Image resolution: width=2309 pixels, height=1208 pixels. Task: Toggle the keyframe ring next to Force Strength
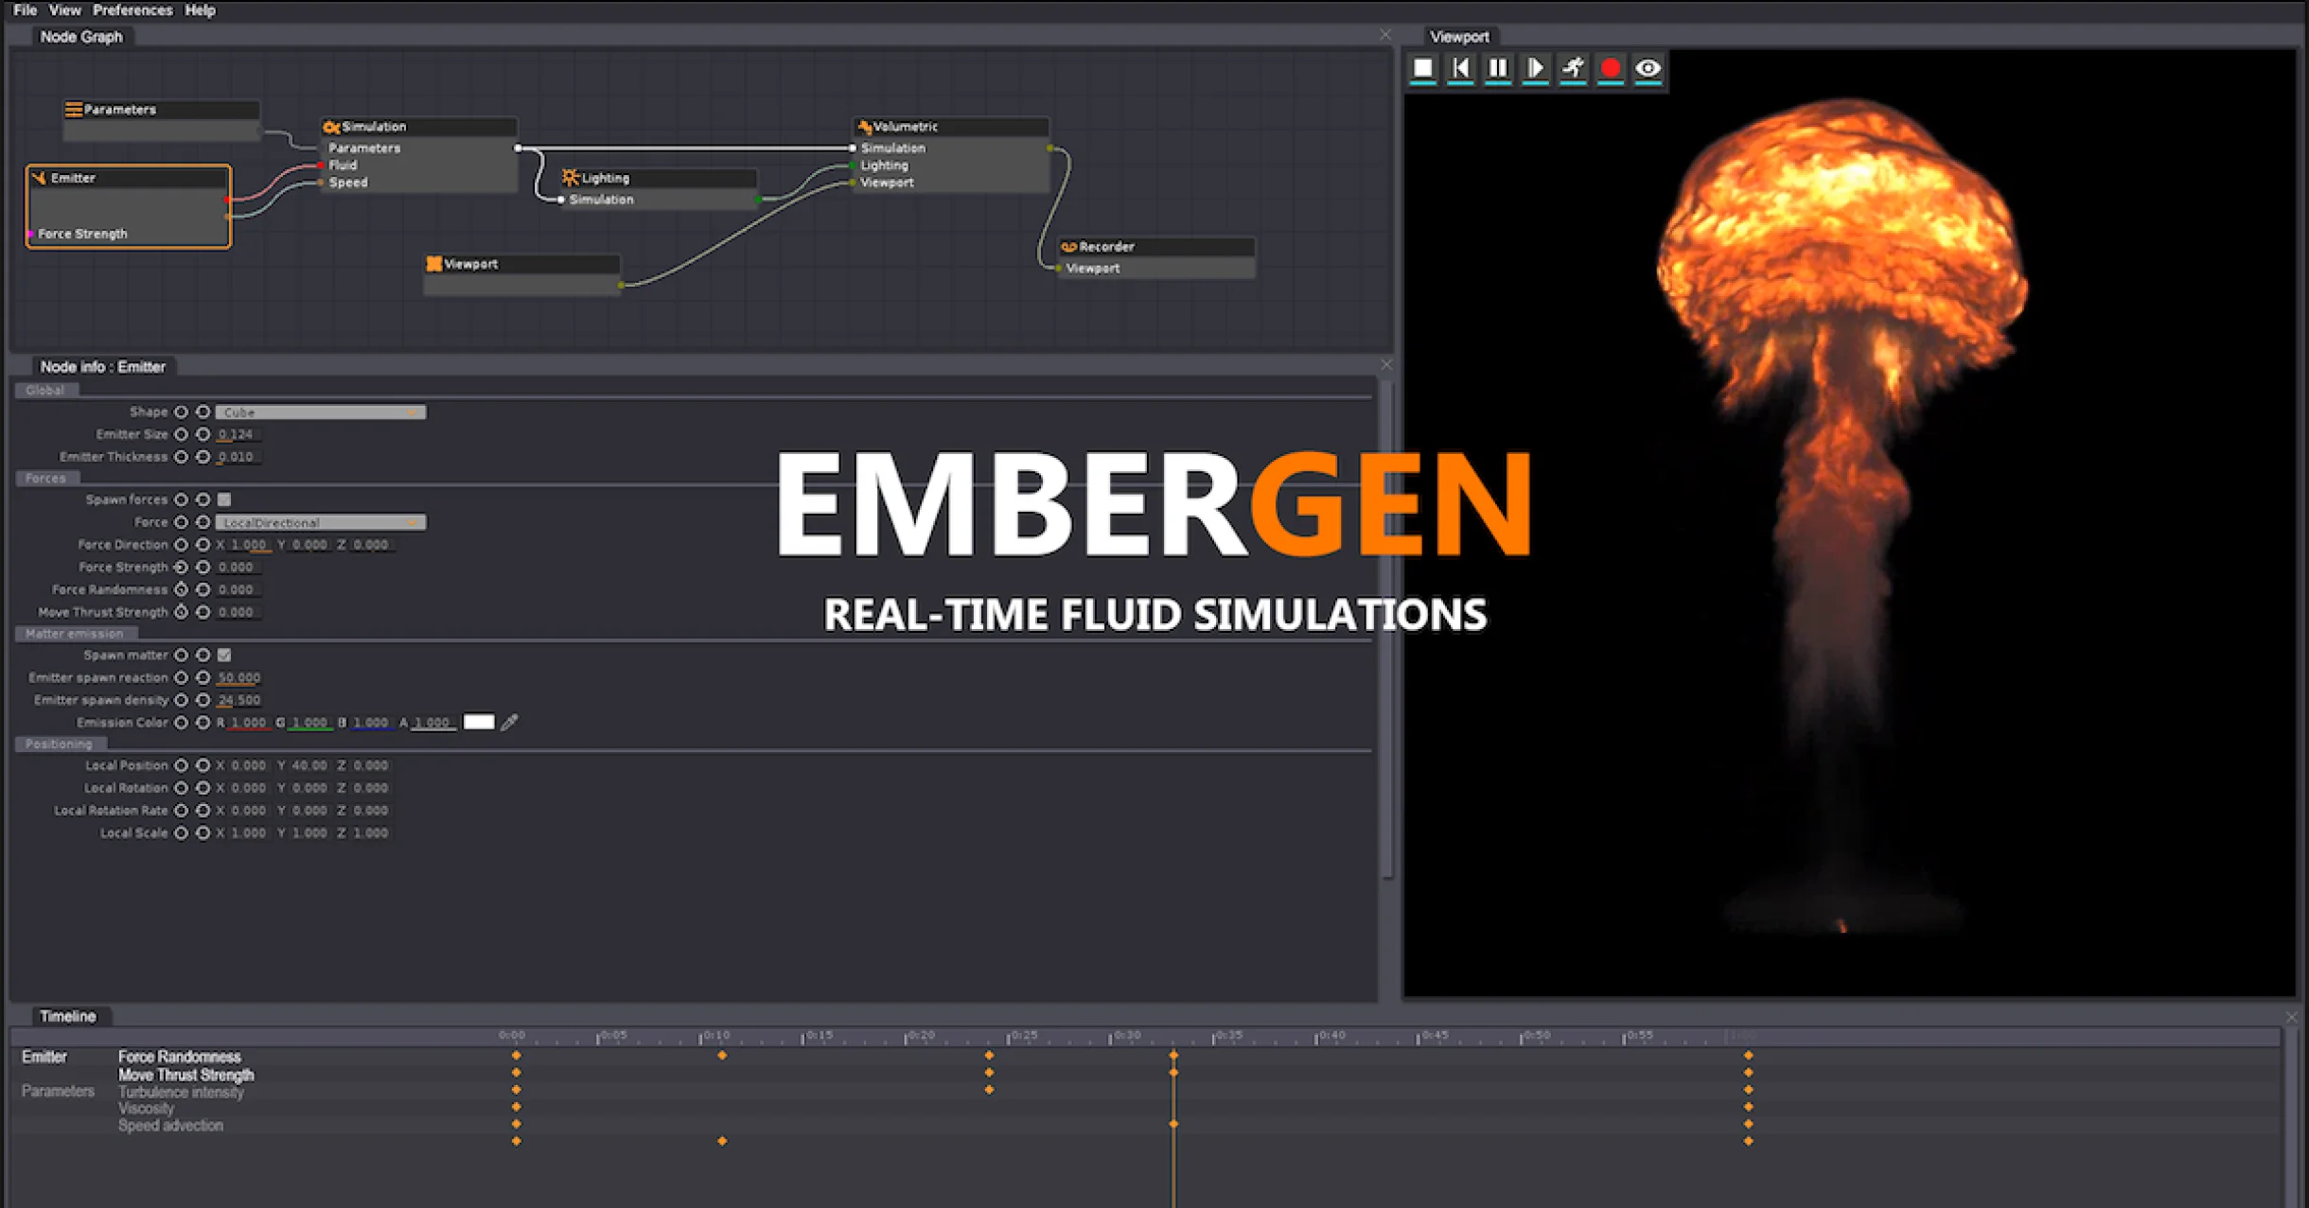click(x=183, y=567)
